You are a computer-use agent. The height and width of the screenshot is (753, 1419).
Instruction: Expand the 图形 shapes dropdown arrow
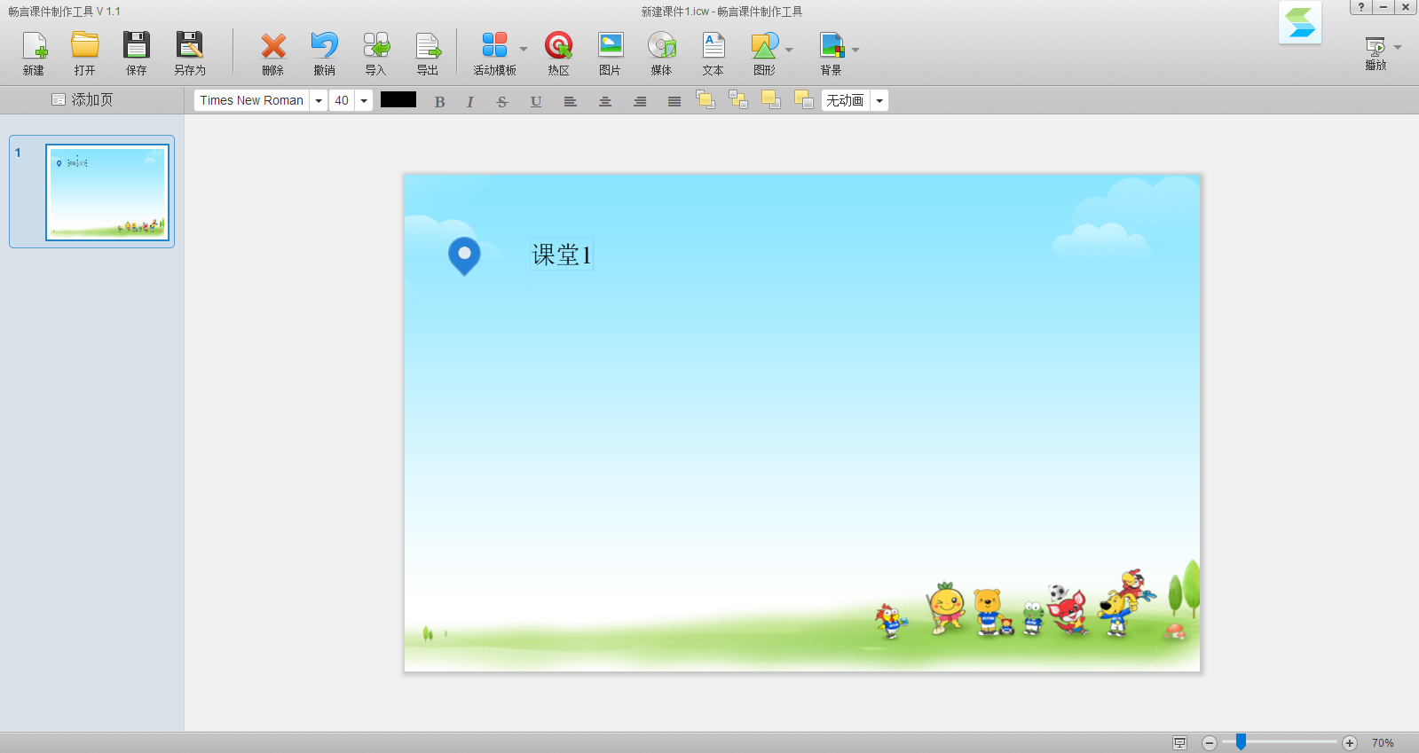click(x=789, y=49)
